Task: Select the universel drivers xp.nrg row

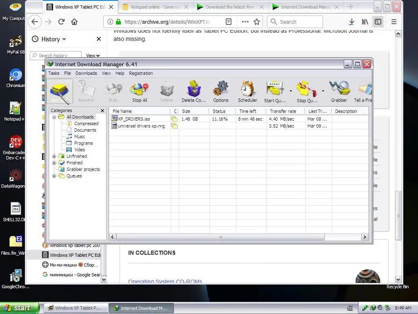Action: pyautogui.click(x=239, y=126)
